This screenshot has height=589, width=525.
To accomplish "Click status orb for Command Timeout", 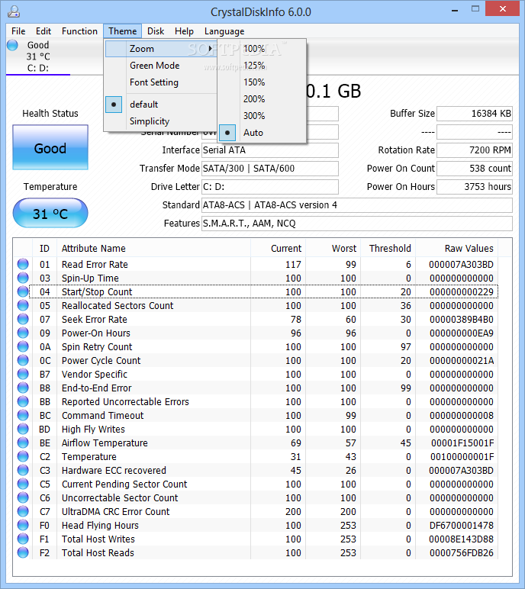I will point(23,415).
